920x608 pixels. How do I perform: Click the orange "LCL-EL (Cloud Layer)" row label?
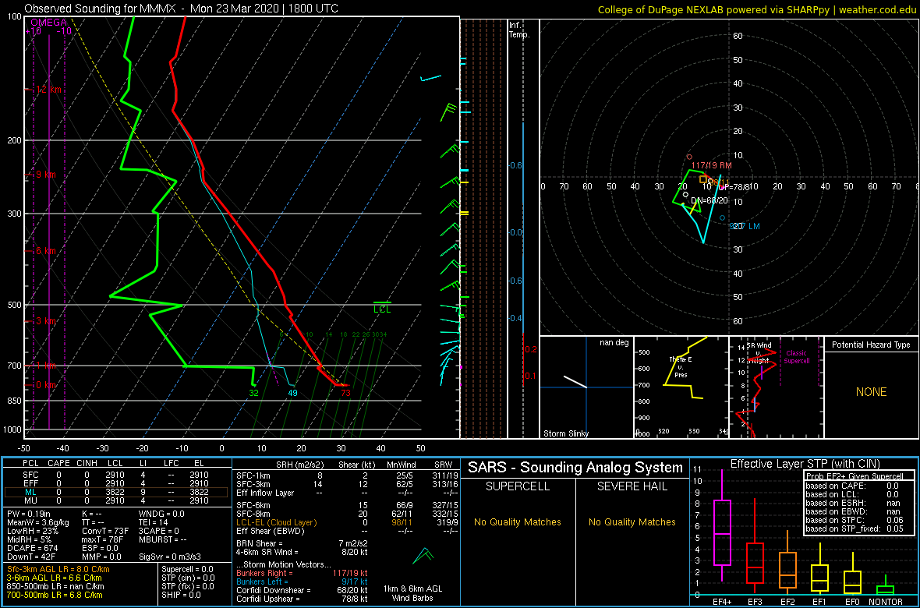click(x=276, y=522)
